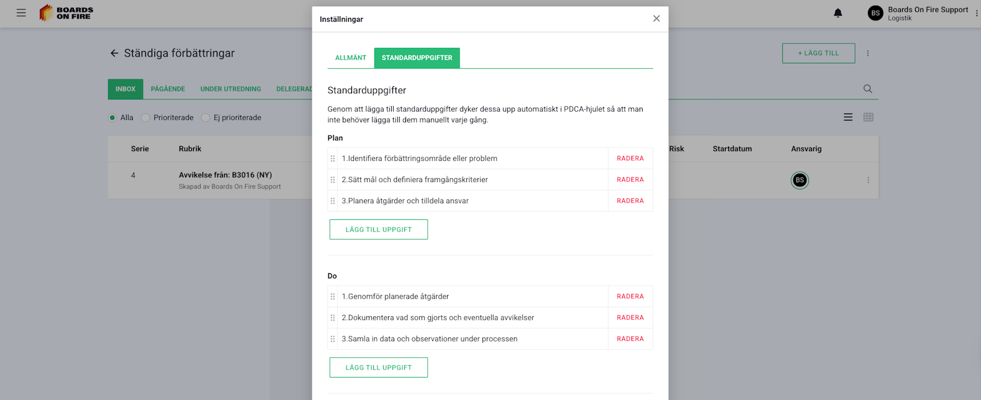The image size is (981, 400).
Task: Close the Inställningar dialog
Action: [x=656, y=19]
